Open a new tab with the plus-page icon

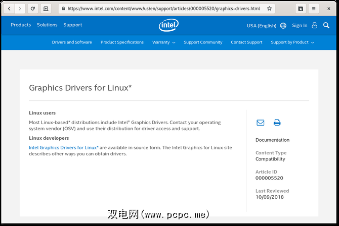tap(46, 9)
